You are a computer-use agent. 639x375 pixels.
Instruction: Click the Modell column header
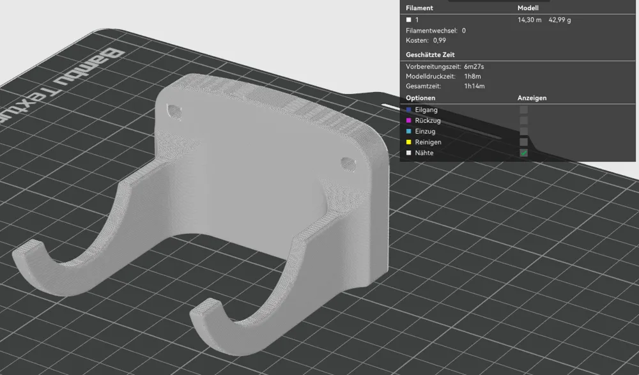[x=528, y=8]
